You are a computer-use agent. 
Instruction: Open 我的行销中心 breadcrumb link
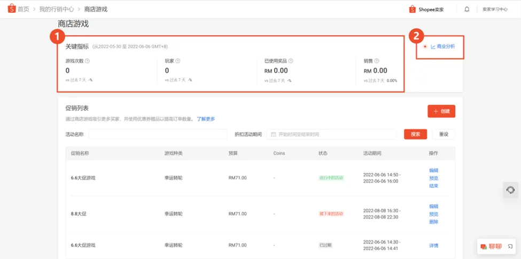(57, 9)
